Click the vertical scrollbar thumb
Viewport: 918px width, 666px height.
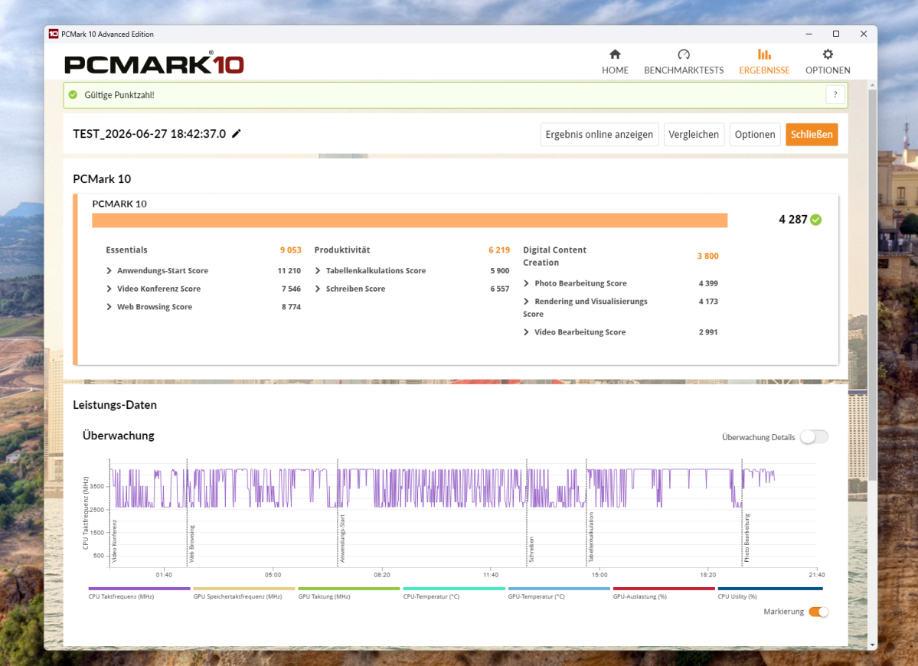[872, 285]
